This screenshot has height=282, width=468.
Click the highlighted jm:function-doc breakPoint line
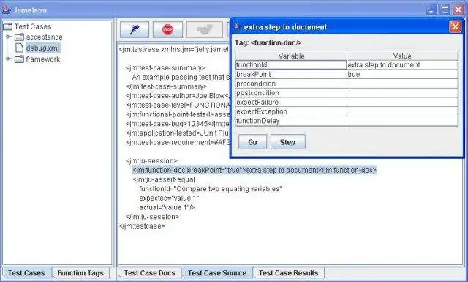coord(254,170)
